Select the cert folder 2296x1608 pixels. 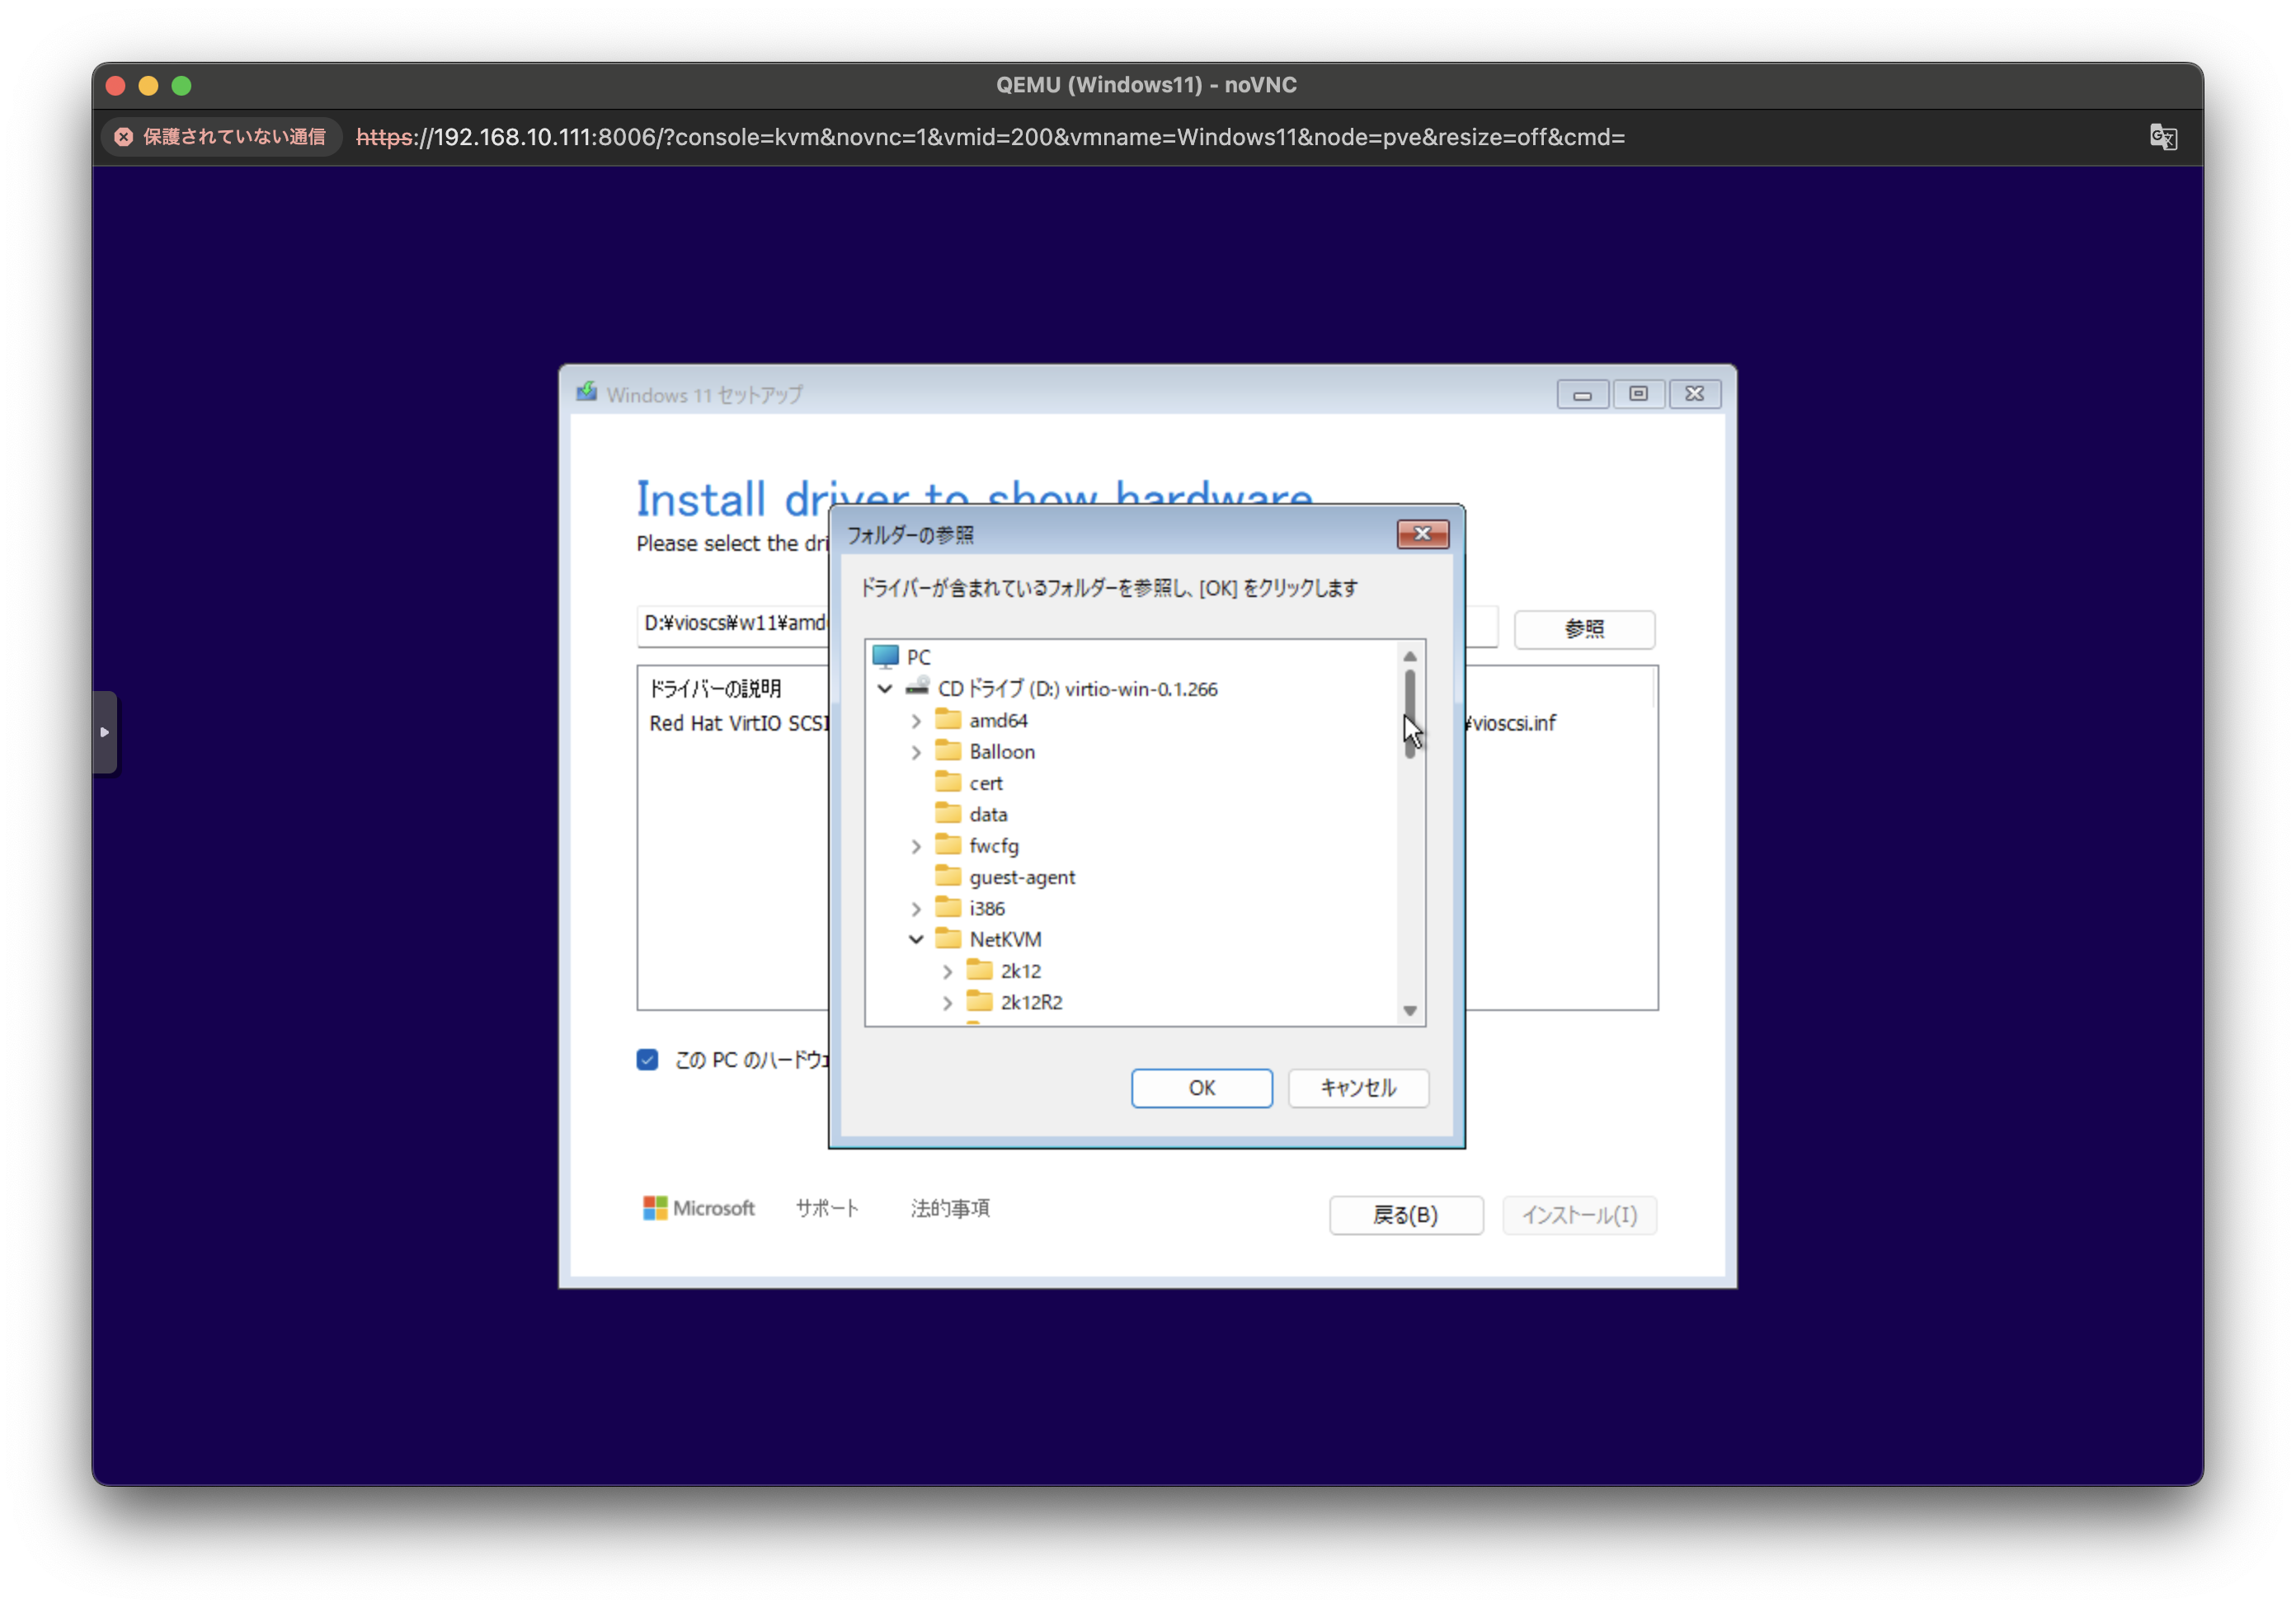click(985, 783)
